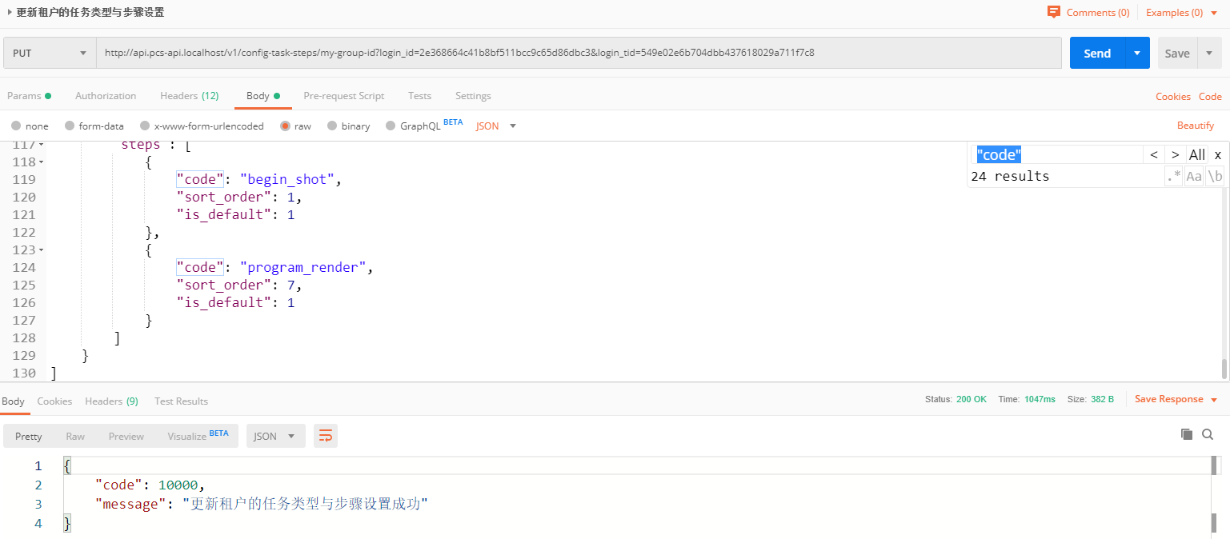
Task: Select the form-data body type
Action: click(x=70, y=126)
